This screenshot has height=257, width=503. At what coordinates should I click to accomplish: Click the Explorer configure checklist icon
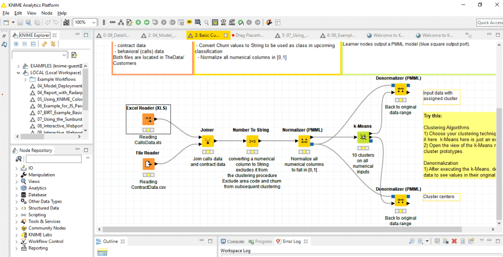point(75,55)
